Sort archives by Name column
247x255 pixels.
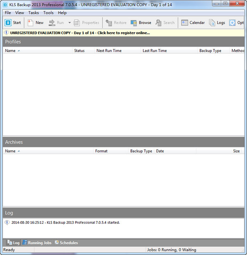48,151
